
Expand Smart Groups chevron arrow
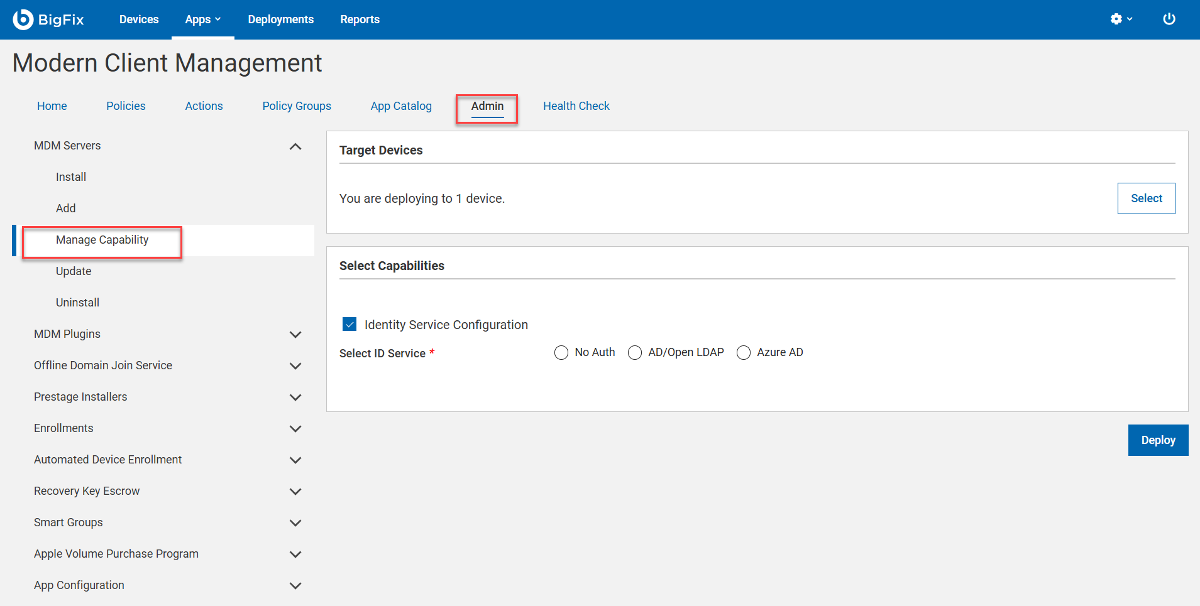pos(295,523)
